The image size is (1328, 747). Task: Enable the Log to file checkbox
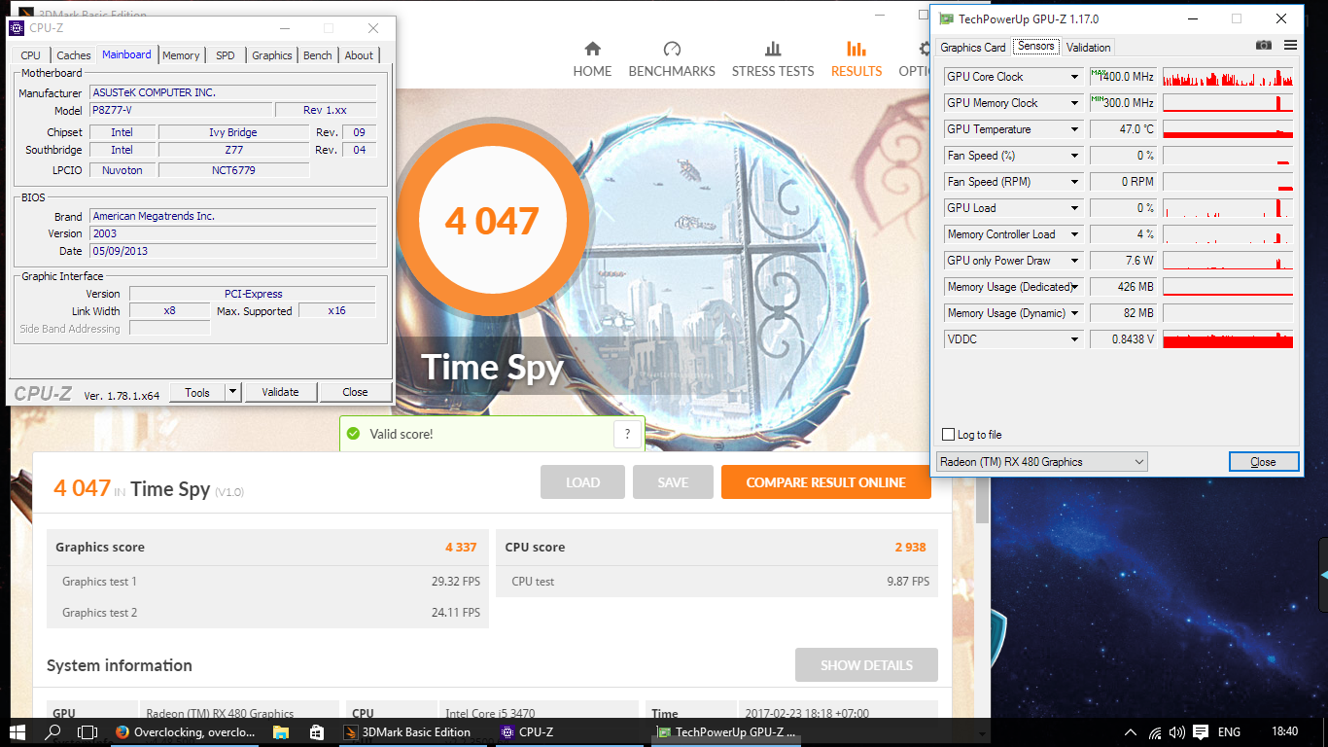tap(949, 435)
